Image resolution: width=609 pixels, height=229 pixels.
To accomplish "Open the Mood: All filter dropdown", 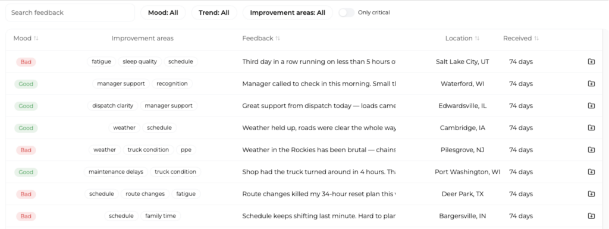I will pos(163,12).
